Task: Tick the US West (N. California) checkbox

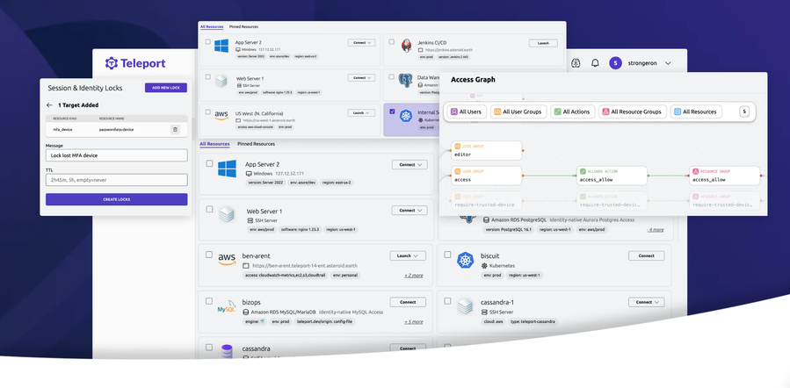Action: (207, 111)
